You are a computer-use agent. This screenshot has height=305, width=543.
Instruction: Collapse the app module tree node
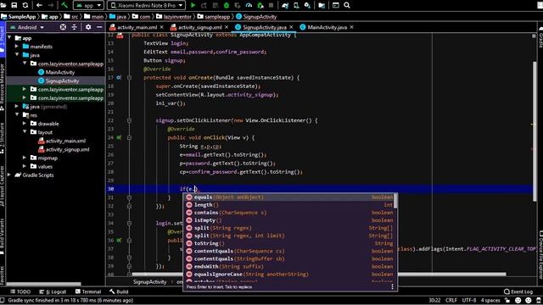(x=9, y=37)
